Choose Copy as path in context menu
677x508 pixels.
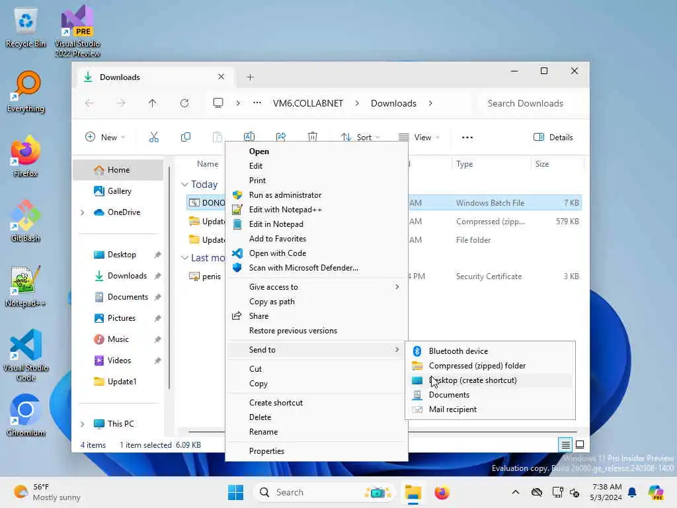317,302
